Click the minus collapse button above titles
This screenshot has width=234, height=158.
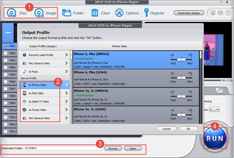[8, 33]
